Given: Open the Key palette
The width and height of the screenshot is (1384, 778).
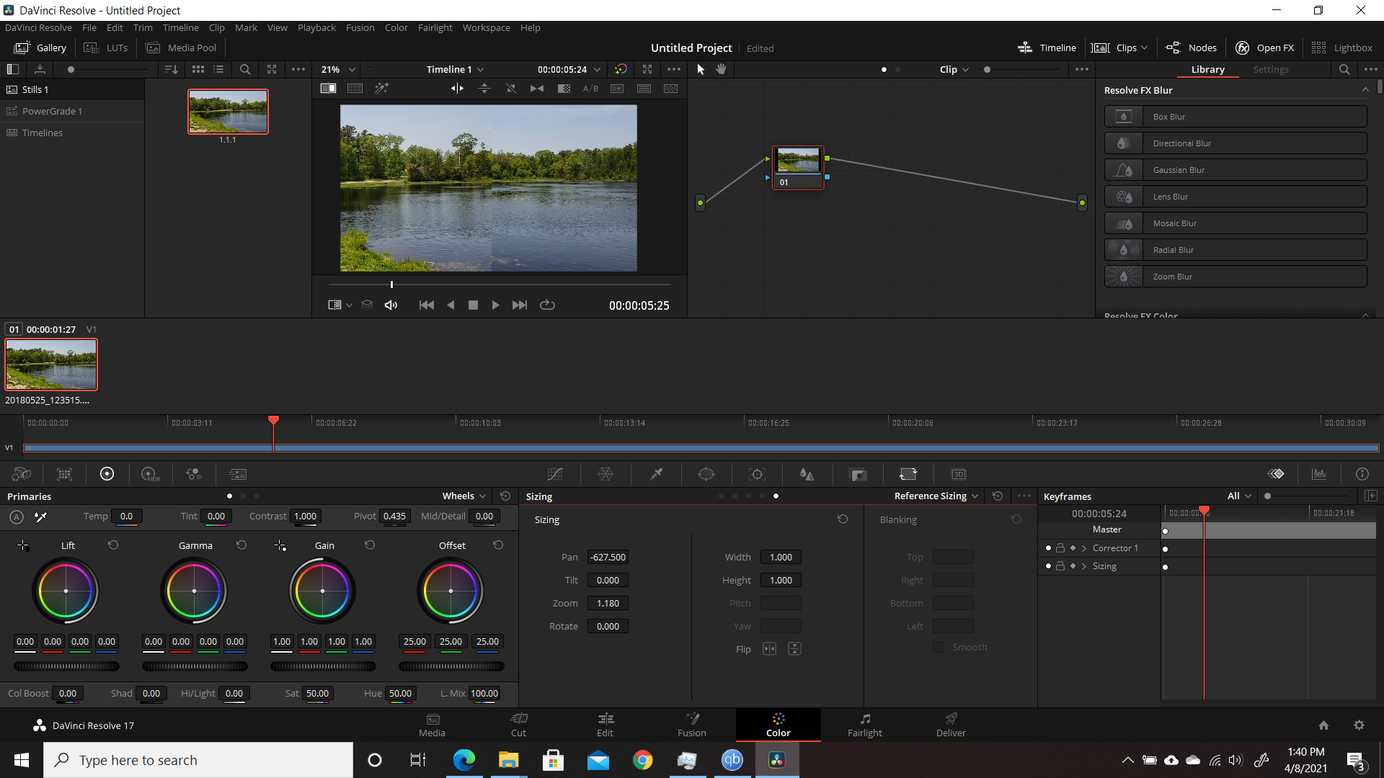Looking at the screenshot, I should point(858,474).
